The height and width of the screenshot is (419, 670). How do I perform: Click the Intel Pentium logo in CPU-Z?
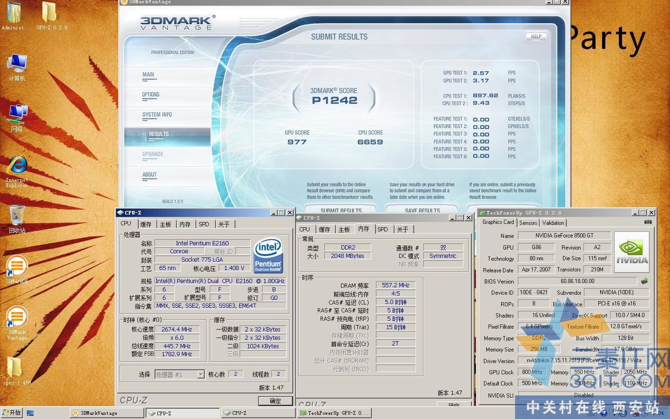pos(268,256)
